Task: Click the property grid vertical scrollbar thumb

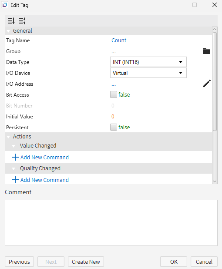Action: [215, 82]
